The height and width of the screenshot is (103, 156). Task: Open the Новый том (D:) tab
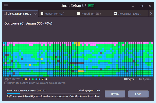click(57, 14)
